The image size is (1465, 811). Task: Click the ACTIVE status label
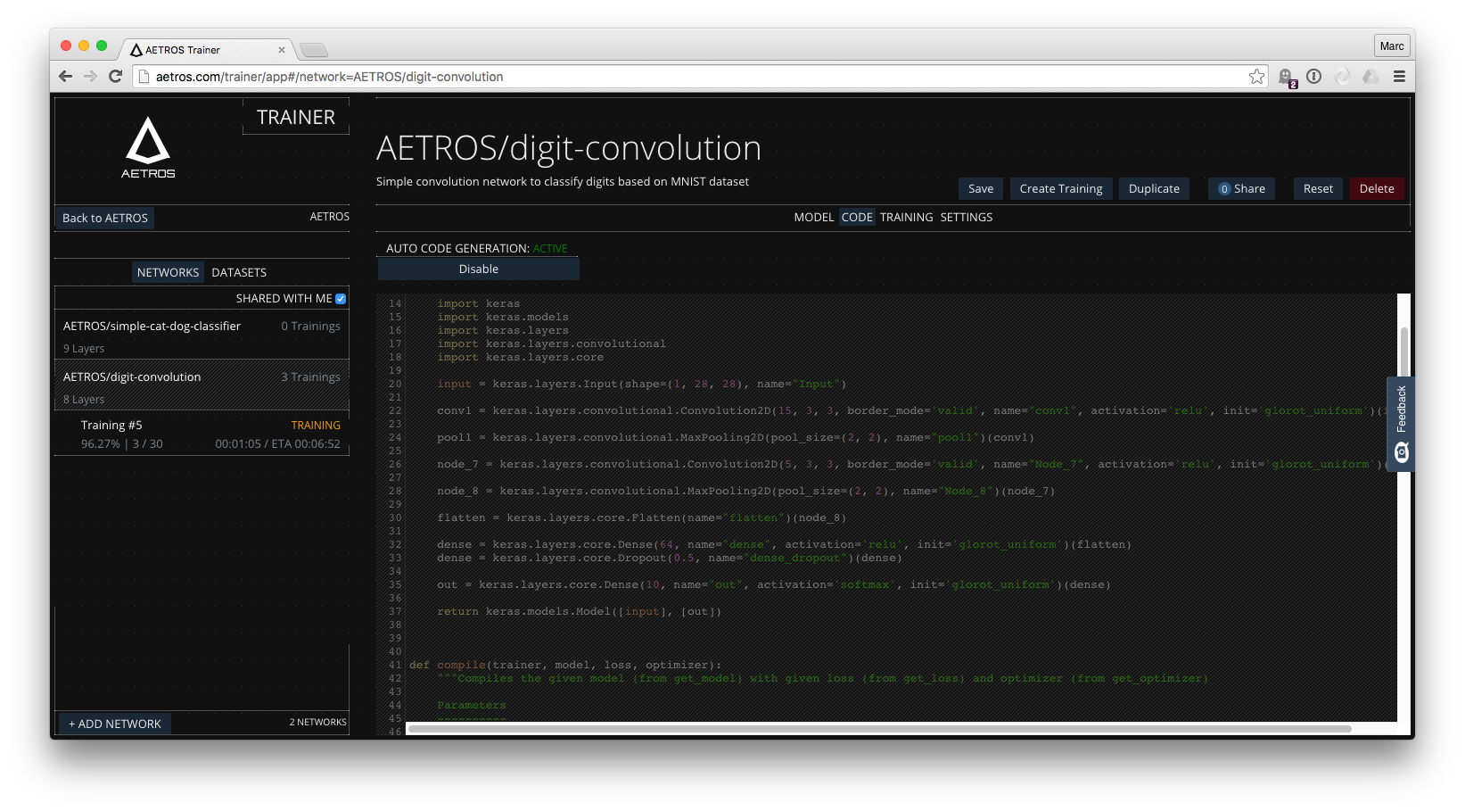tap(550, 249)
